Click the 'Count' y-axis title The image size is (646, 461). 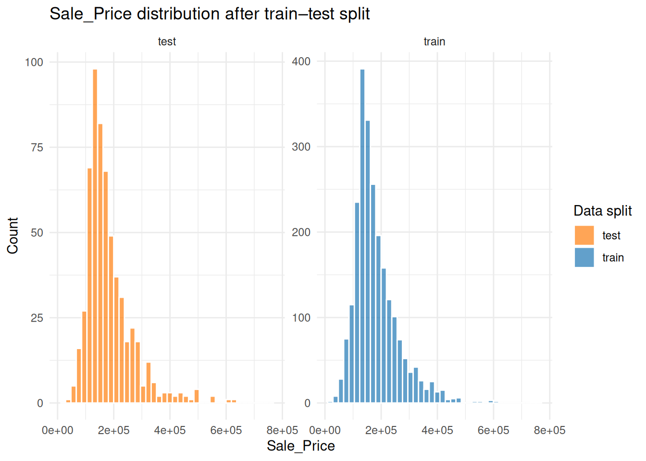click(12, 235)
